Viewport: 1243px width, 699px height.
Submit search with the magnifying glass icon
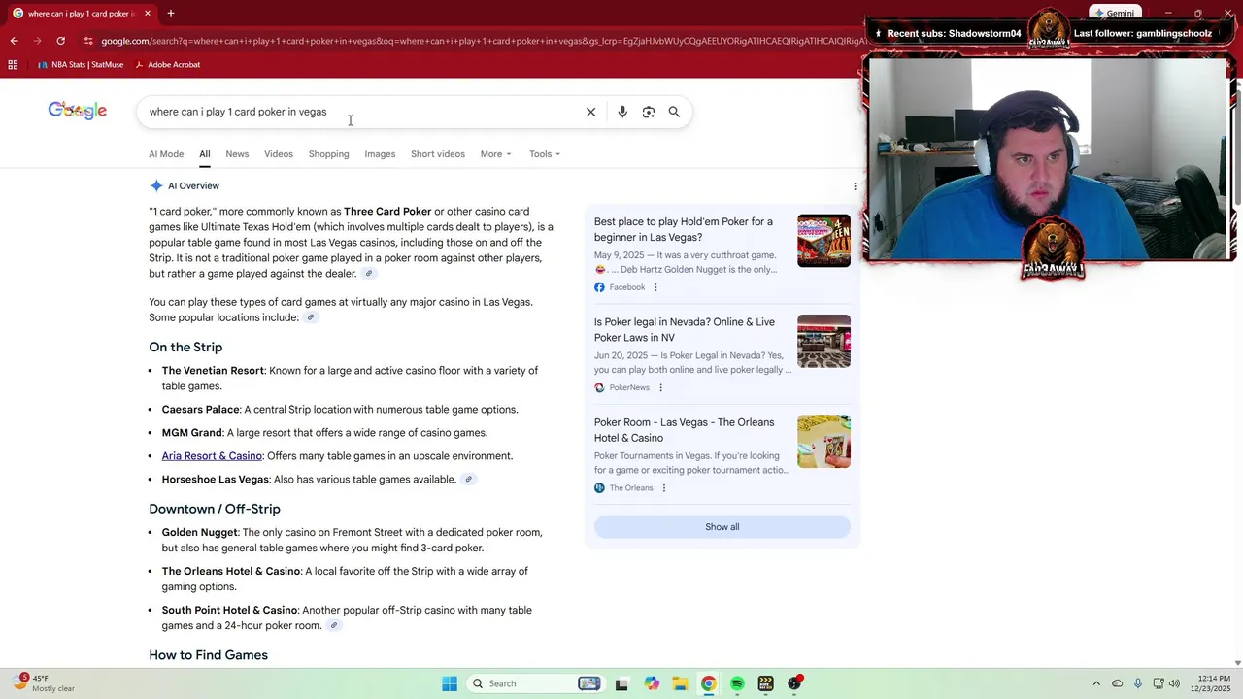pyautogui.click(x=674, y=112)
